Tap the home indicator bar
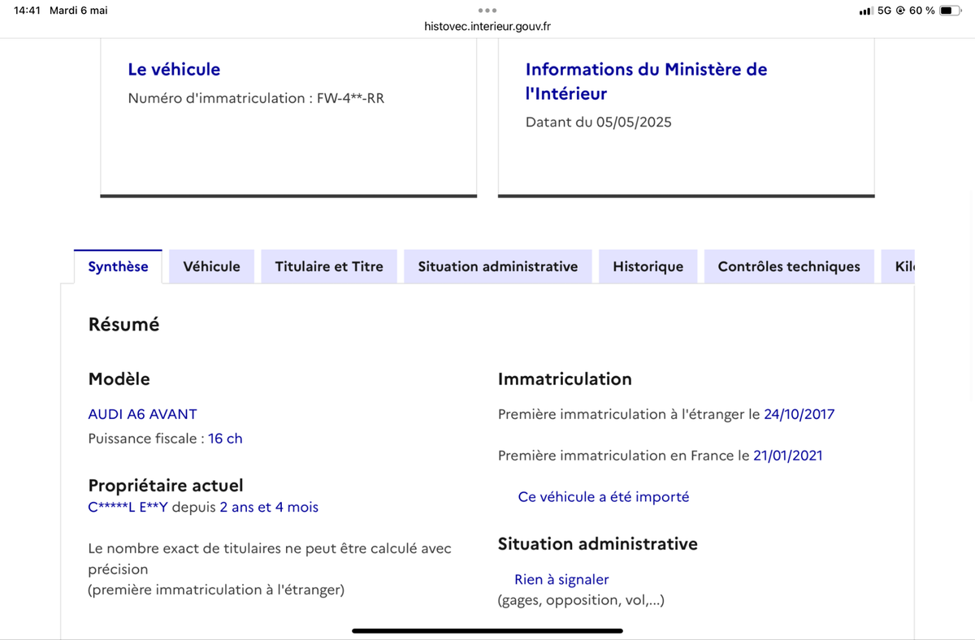Image resolution: width=975 pixels, height=640 pixels. pos(487,630)
